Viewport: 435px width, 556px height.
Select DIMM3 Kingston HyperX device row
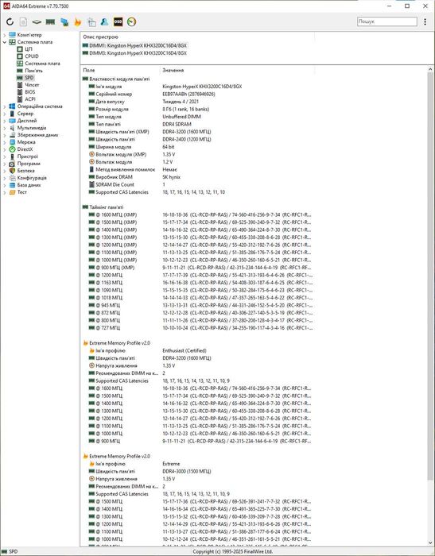pos(134,53)
